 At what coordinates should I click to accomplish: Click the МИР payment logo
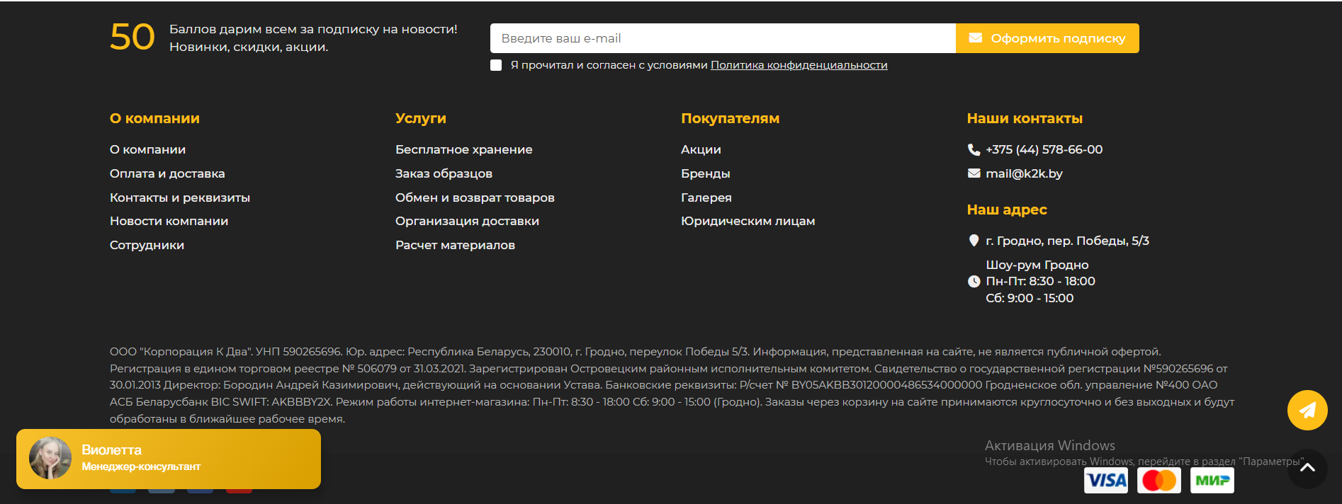1212,481
